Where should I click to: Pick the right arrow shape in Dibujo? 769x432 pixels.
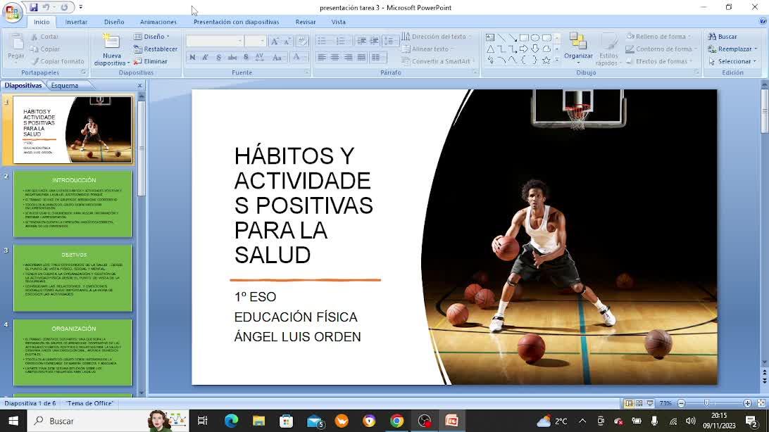point(523,49)
